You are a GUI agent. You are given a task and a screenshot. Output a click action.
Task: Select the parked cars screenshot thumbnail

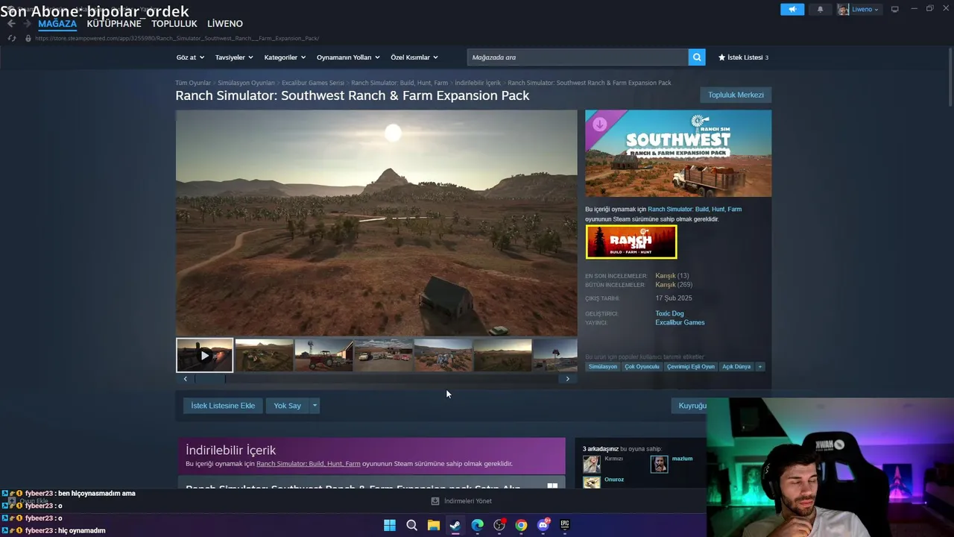point(383,355)
